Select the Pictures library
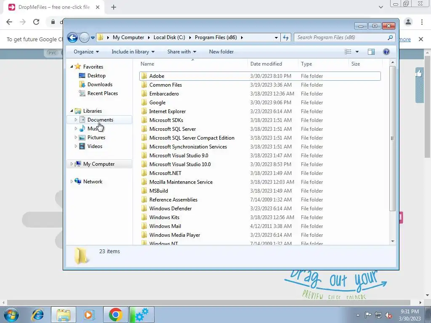The image size is (431, 323). tap(96, 138)
